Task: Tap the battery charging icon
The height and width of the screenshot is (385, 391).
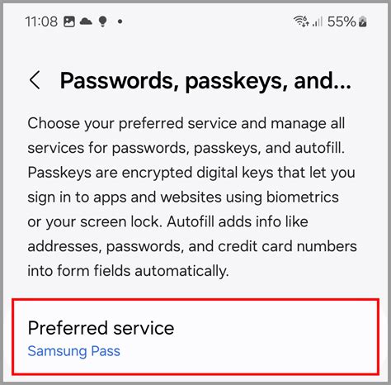Action: click(363, 21)
